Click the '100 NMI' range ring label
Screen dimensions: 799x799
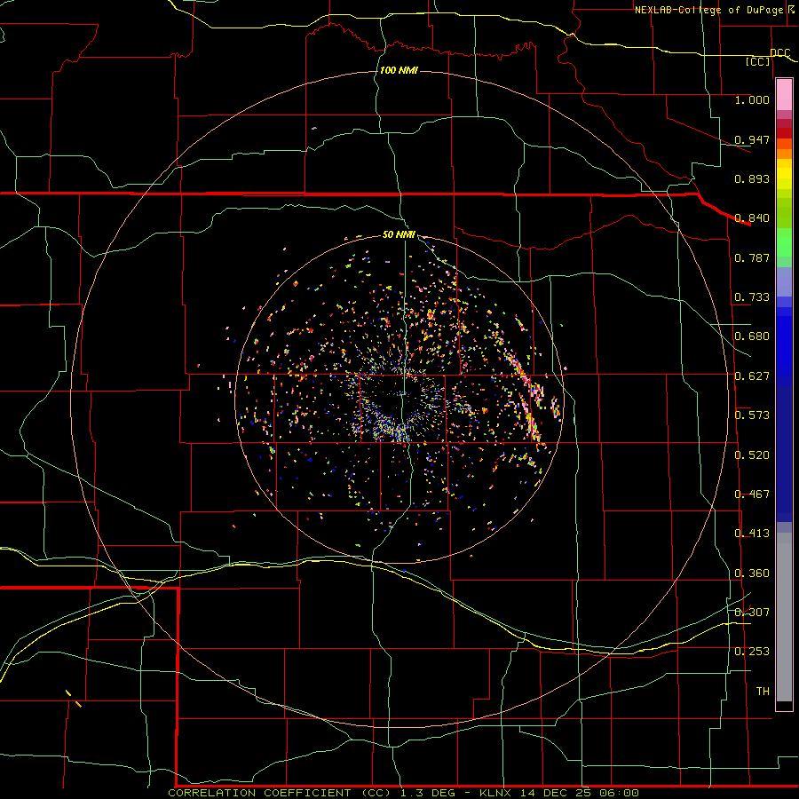(399, 70)
